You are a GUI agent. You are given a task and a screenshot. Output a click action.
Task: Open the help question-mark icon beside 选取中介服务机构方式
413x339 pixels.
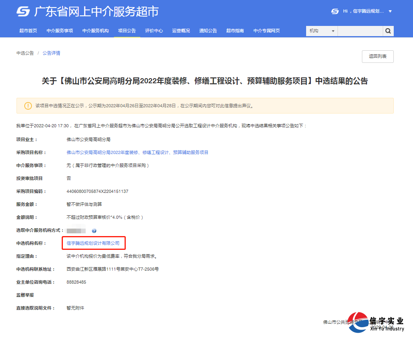point(94,231)
